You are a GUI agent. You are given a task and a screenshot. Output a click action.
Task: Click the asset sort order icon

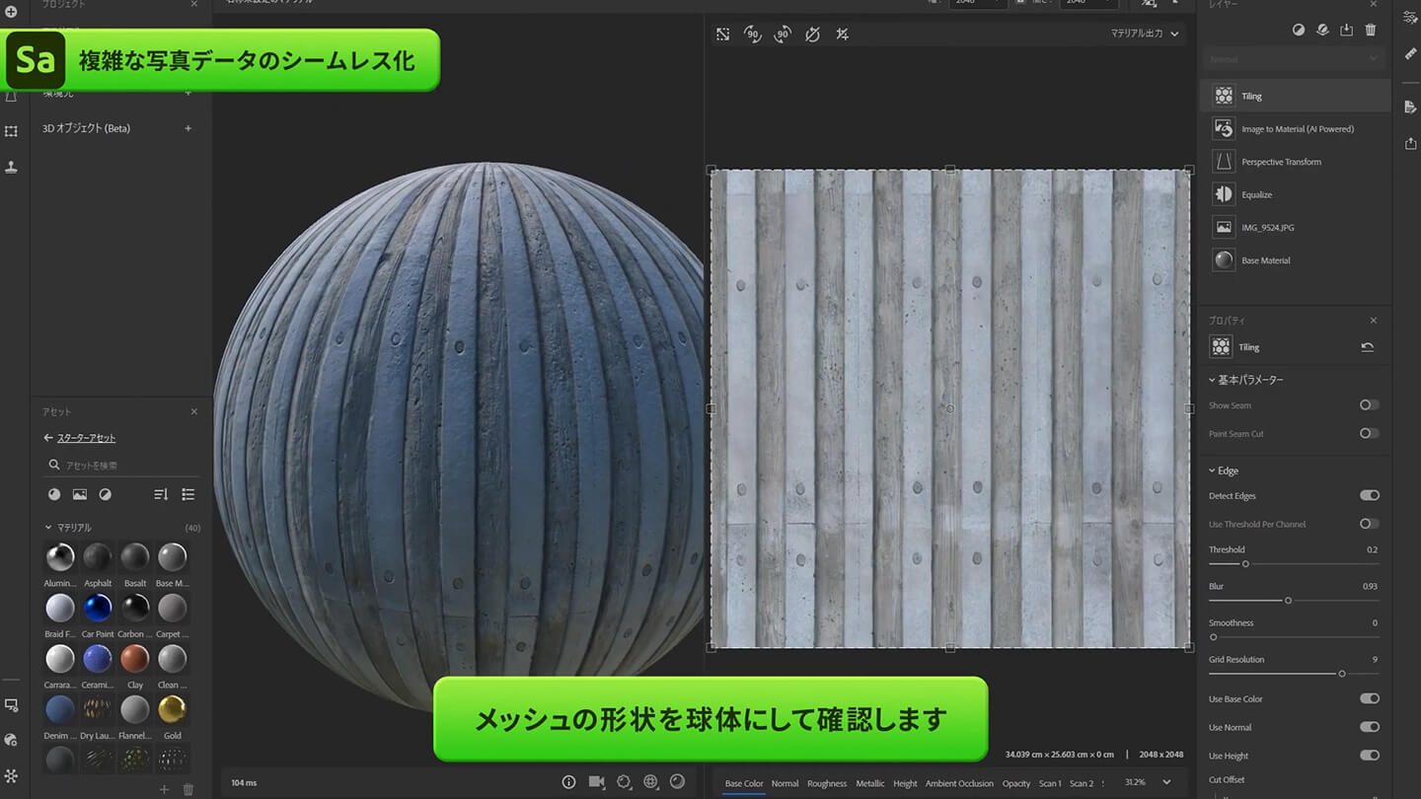pyautogui.click(x=161, y=494)
